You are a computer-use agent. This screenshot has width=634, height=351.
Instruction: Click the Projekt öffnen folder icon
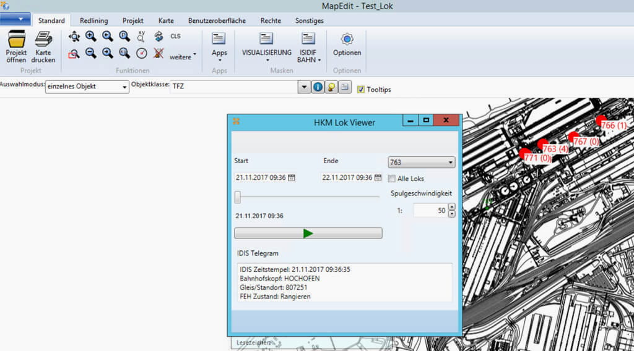(x=16, y=40)
